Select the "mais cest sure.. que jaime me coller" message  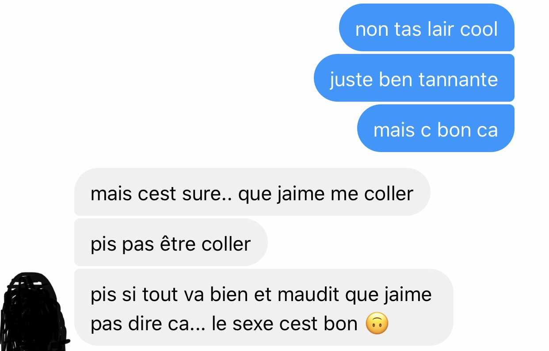(252, 192)
